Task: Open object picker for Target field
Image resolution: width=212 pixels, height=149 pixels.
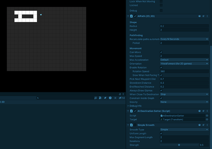Action: click(x=207, y=120)
